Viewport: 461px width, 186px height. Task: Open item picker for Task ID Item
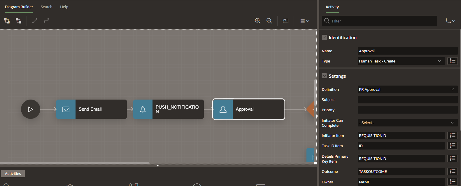coord(453,146)
